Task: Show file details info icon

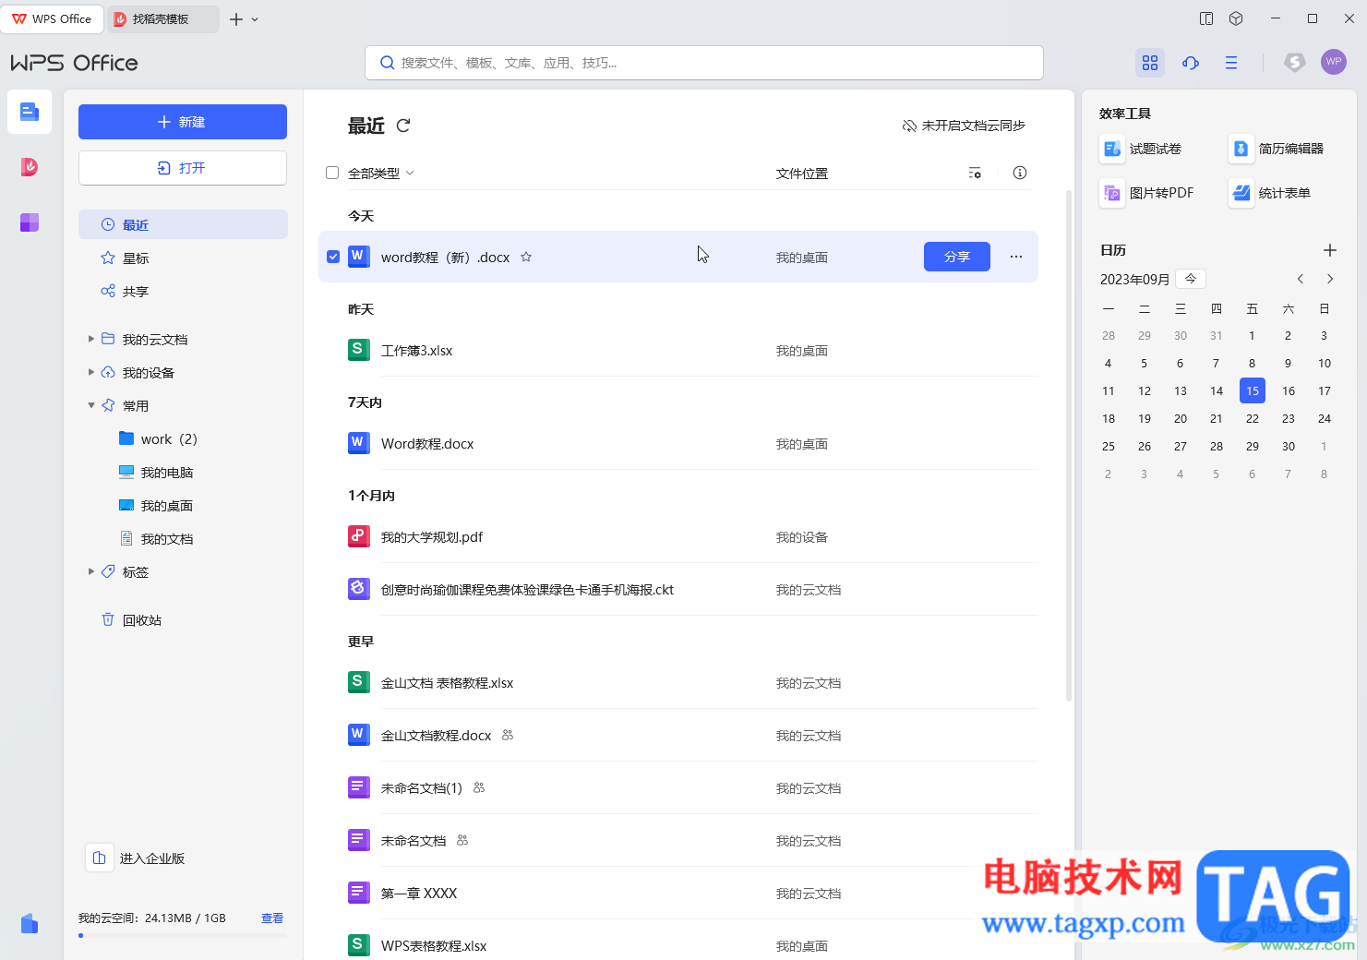Action: (x=1020, y=173)
